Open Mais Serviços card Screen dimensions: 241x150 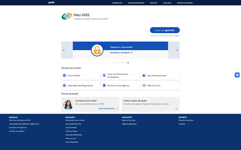(160, 86)
